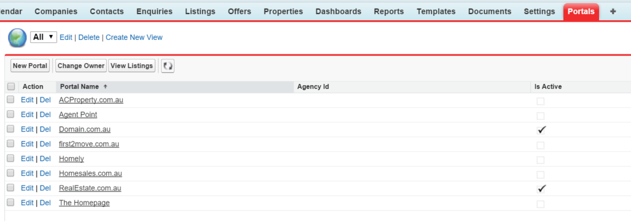Click the refresh list icon button

(167, 66)
